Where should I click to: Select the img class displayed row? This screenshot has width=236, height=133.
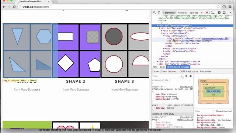192,40
